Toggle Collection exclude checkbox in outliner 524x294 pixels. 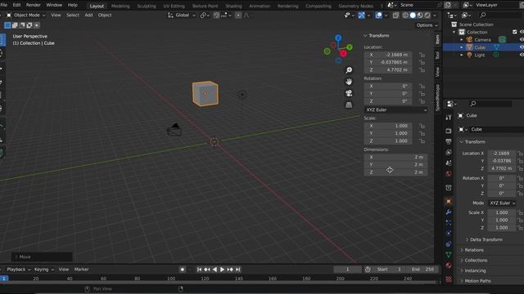click(x=515, y=32)
